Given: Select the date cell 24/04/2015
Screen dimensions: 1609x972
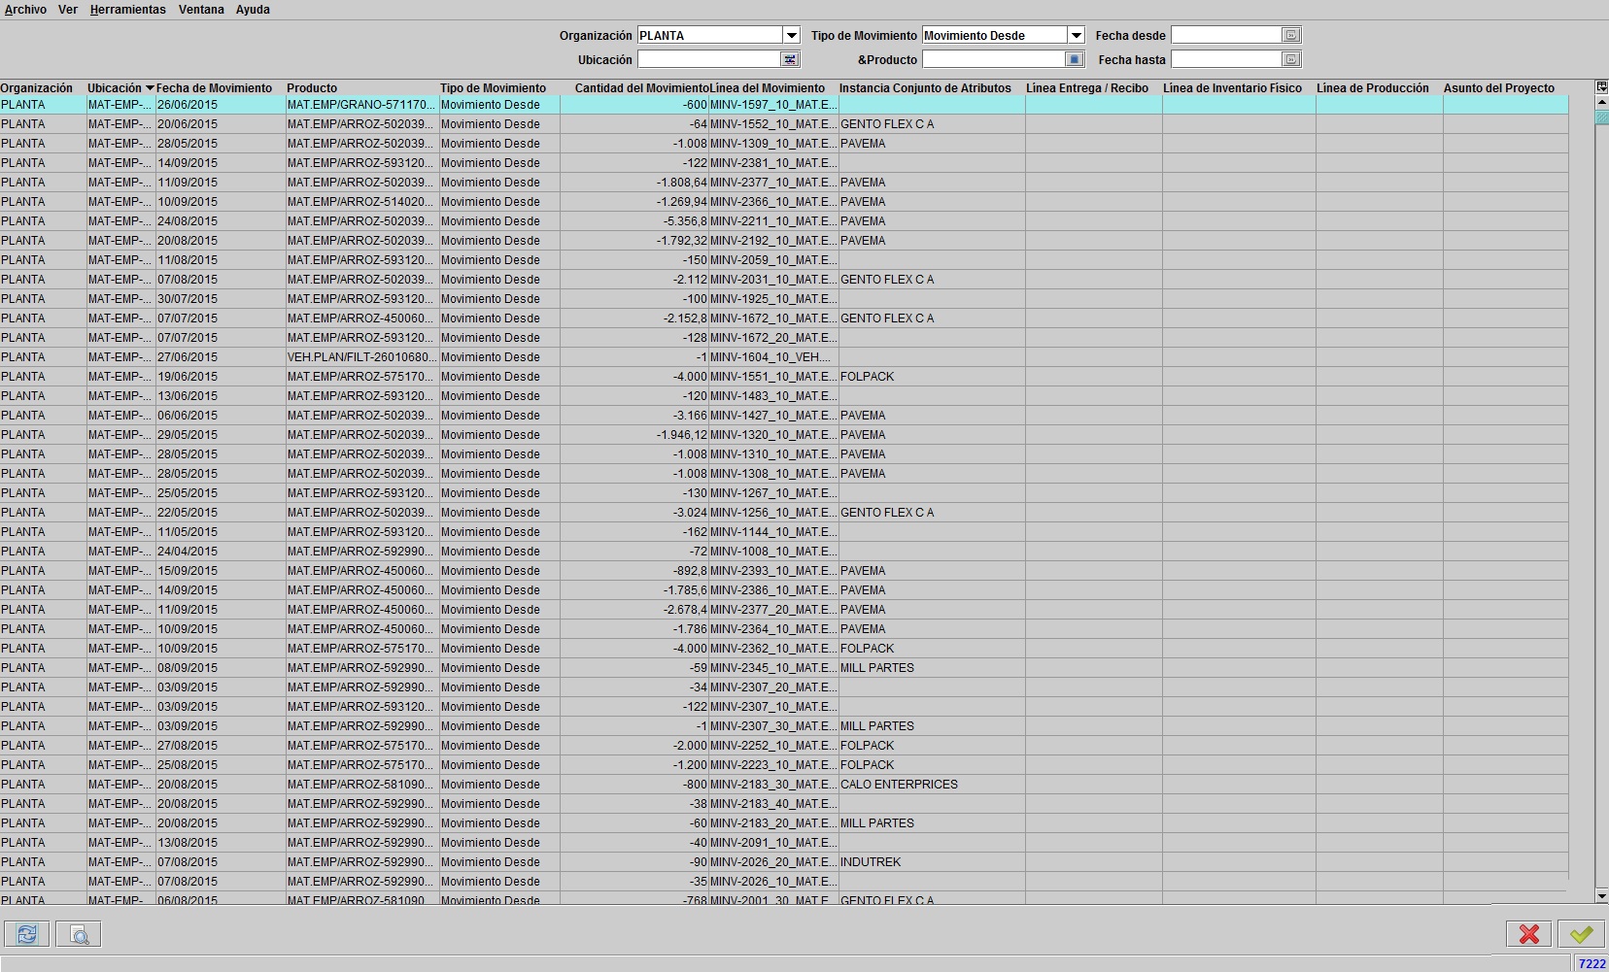Looking at the screenshot, I should point(221,552).
